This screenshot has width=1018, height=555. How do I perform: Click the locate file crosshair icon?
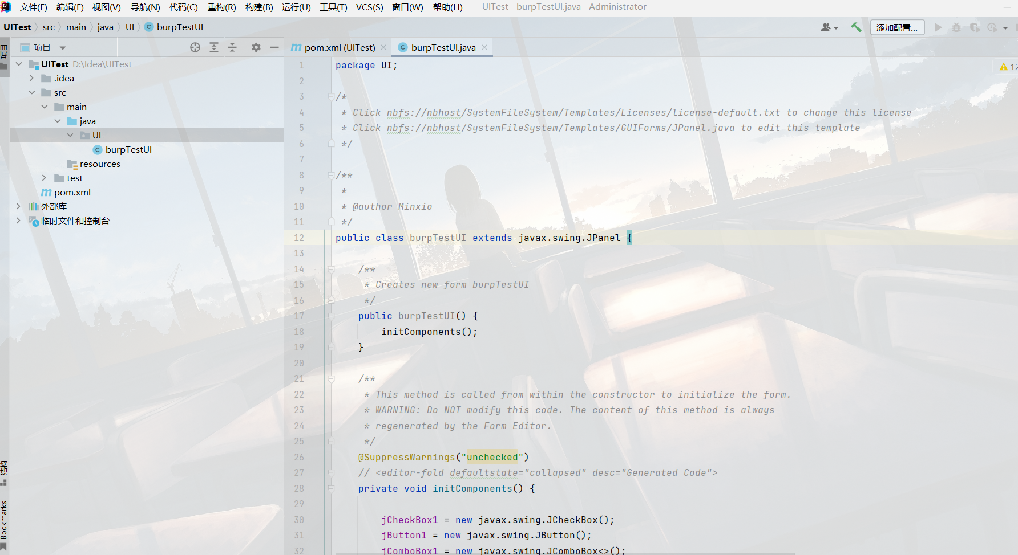click(195, 47)
